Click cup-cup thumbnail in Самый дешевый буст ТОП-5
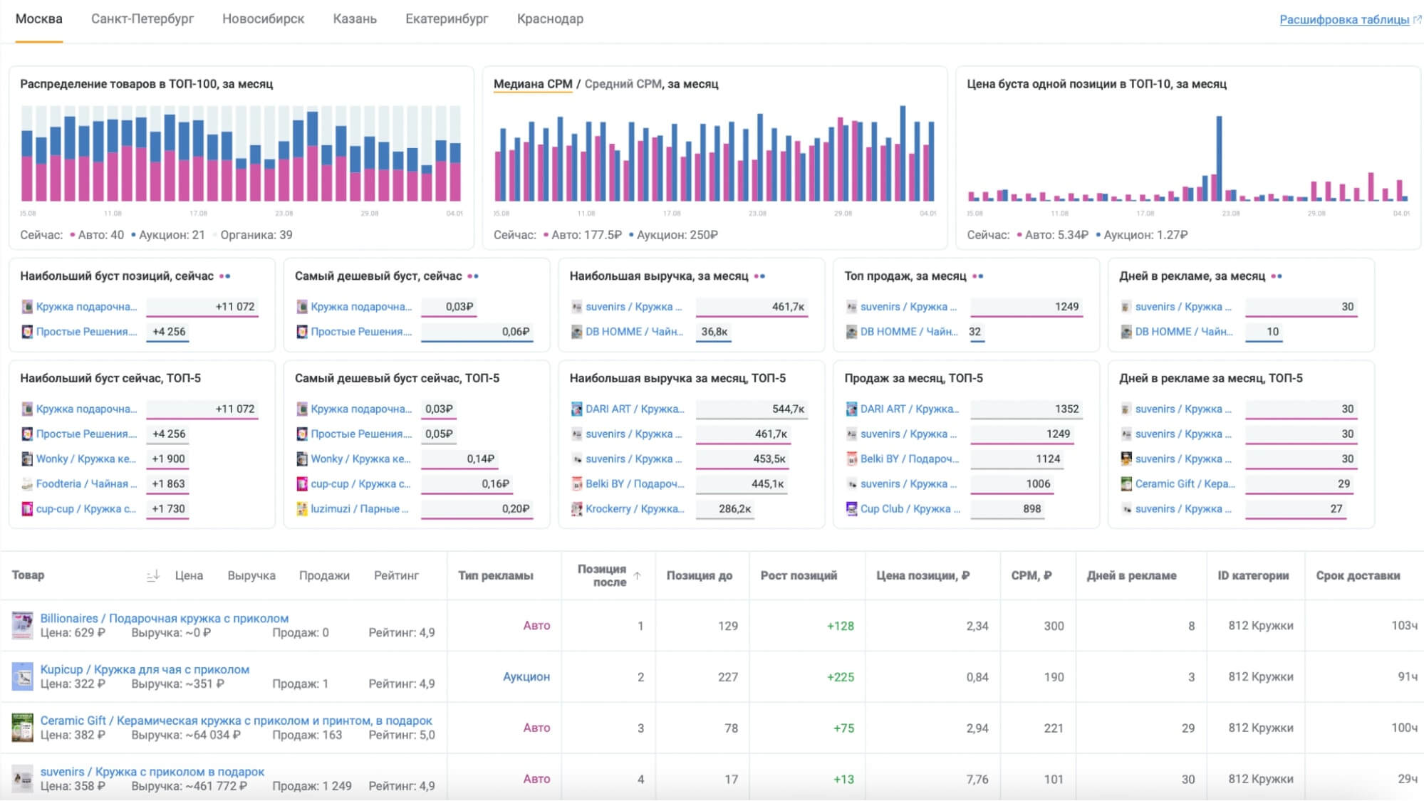This screenshot has width=1424, height=801. [x=302, y=483]
